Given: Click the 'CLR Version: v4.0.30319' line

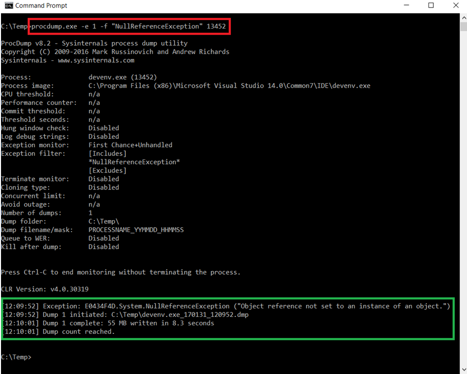Looking at the screenshot, I should pyautogui.click(x=45, y=289).
